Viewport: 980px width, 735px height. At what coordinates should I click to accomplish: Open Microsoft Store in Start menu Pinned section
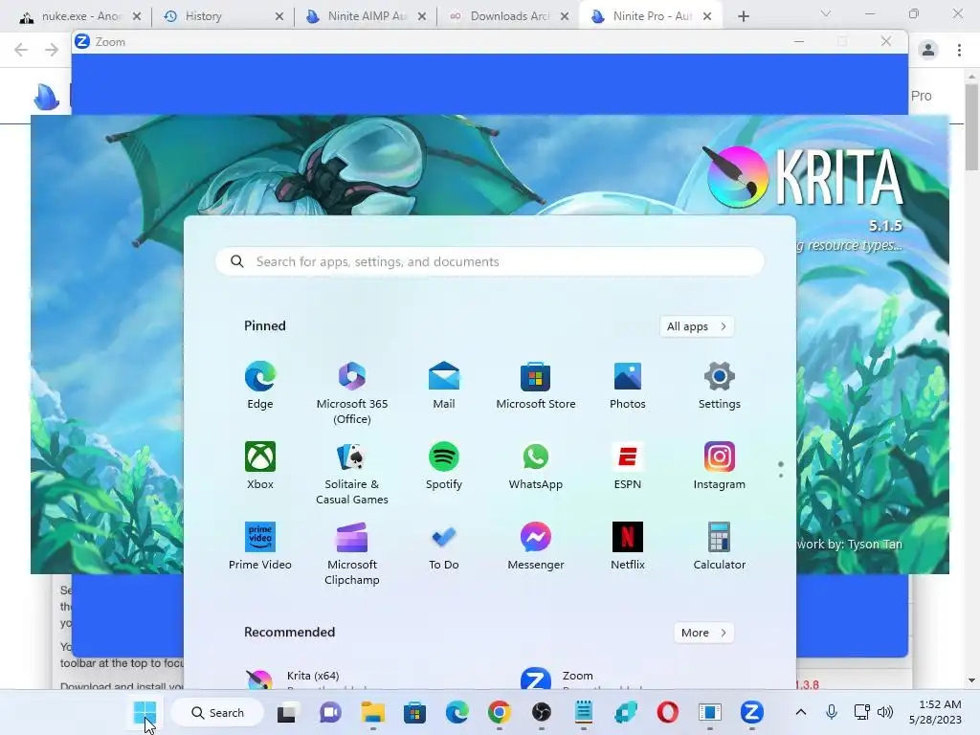pos(536,385)
